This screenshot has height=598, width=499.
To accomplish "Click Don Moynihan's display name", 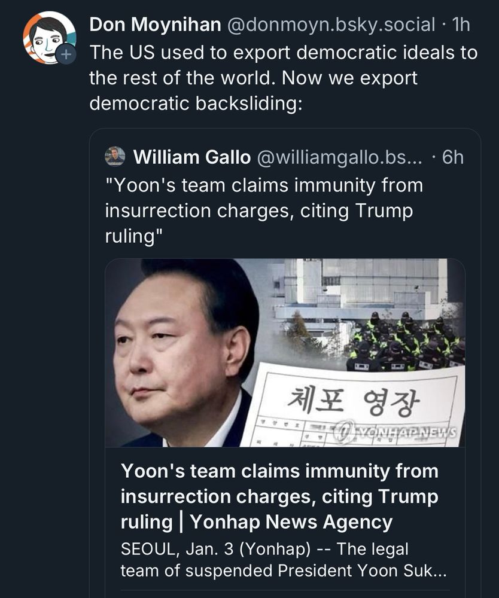I will 153,25.
